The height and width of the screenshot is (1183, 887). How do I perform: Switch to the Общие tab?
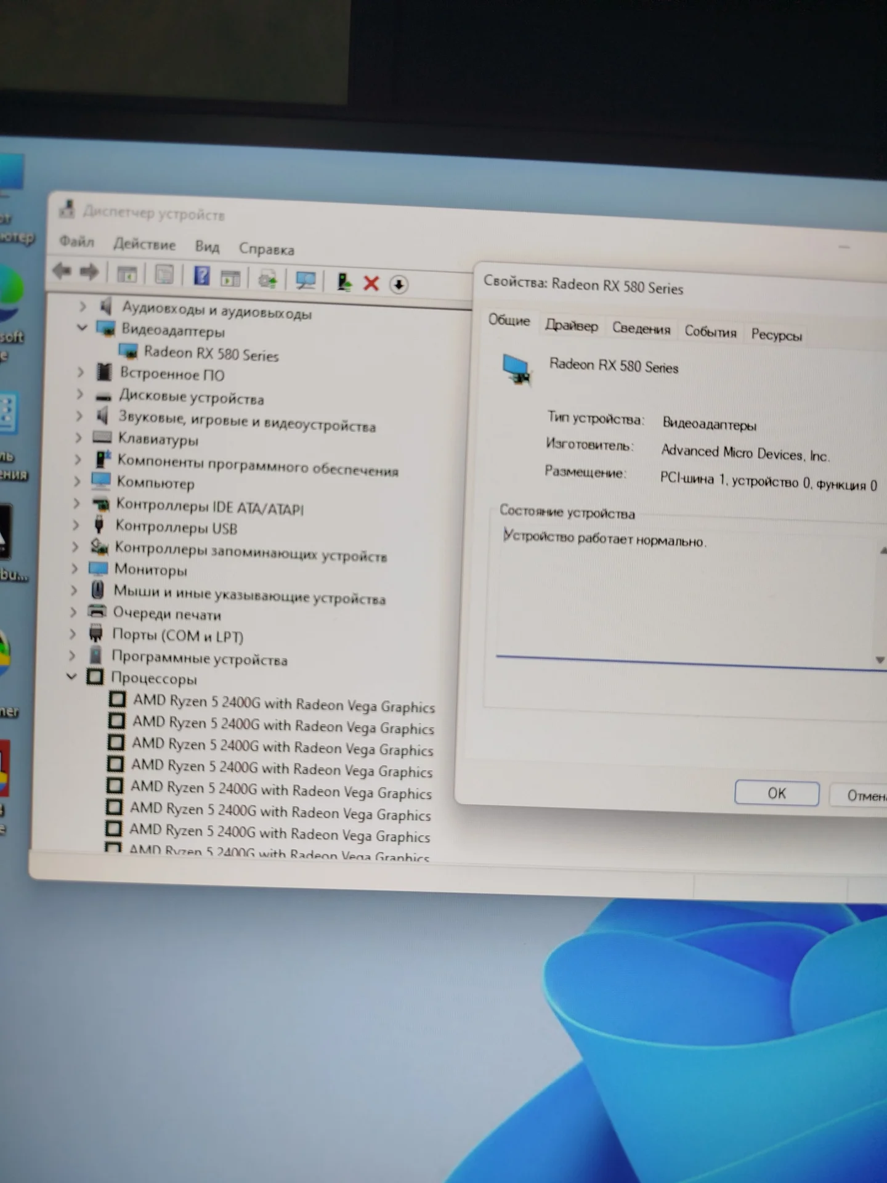[x=509, y=320]
